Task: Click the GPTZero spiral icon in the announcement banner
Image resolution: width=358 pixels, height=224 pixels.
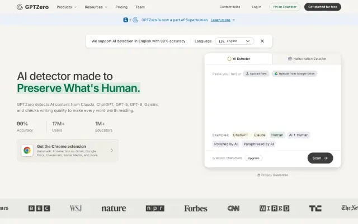Action: tap(135, 20)
